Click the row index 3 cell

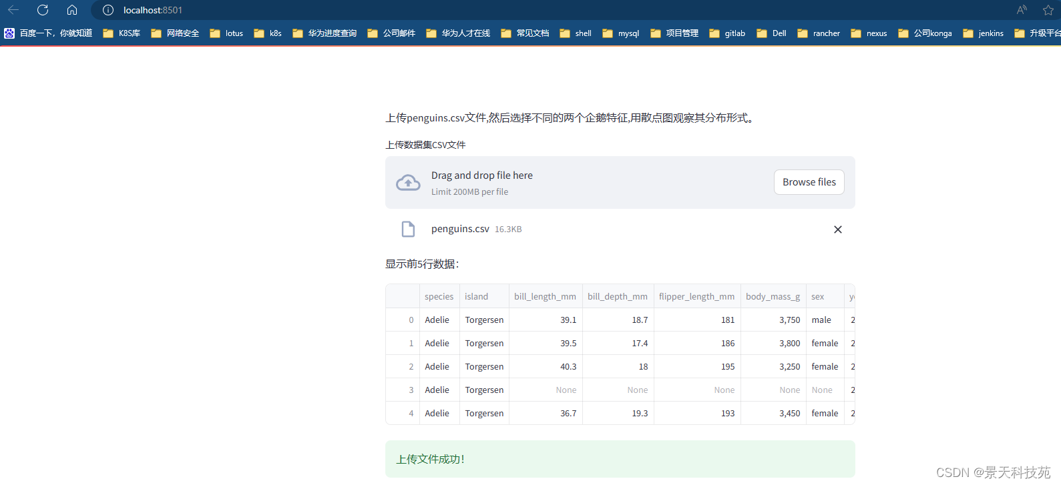coord(403,390)
